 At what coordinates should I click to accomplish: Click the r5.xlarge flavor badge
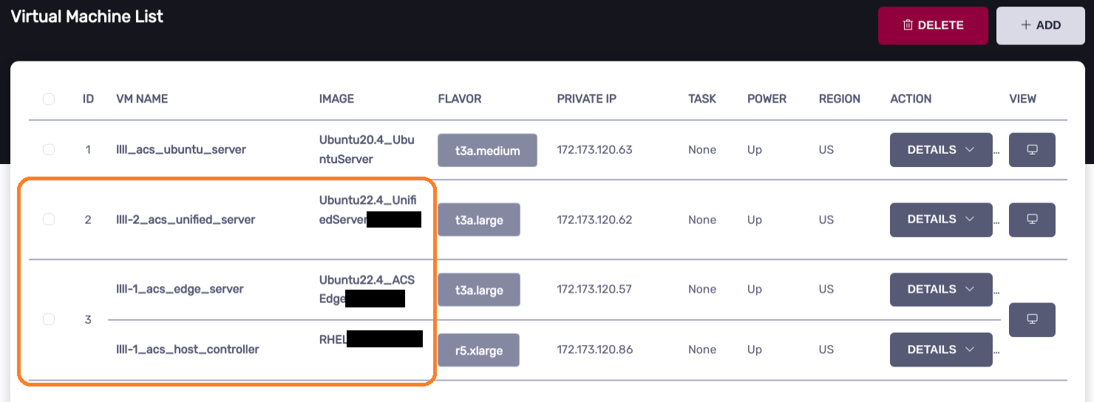(478, 350)
